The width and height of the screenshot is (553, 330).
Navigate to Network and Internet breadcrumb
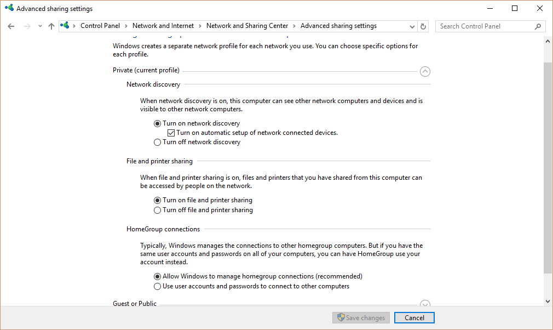163,26
